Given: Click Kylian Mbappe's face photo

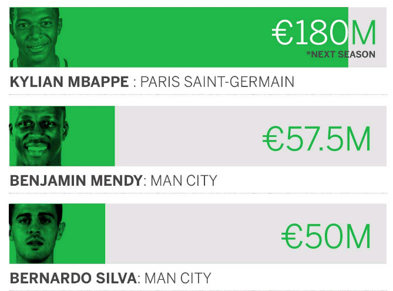Looking at the screenshot, I should tap(38, 38).
